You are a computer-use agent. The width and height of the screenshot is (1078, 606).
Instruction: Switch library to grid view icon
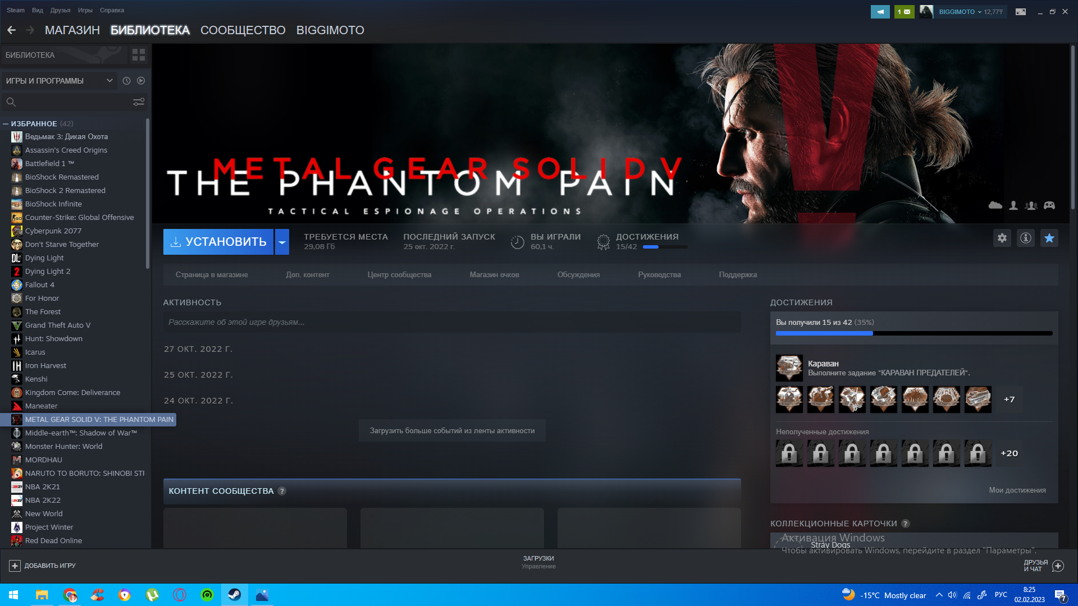point(139,54)
